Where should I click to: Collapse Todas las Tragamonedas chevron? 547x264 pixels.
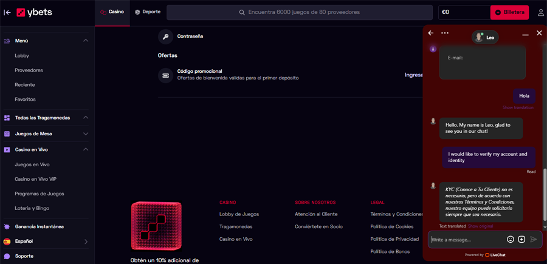(86, 118)
